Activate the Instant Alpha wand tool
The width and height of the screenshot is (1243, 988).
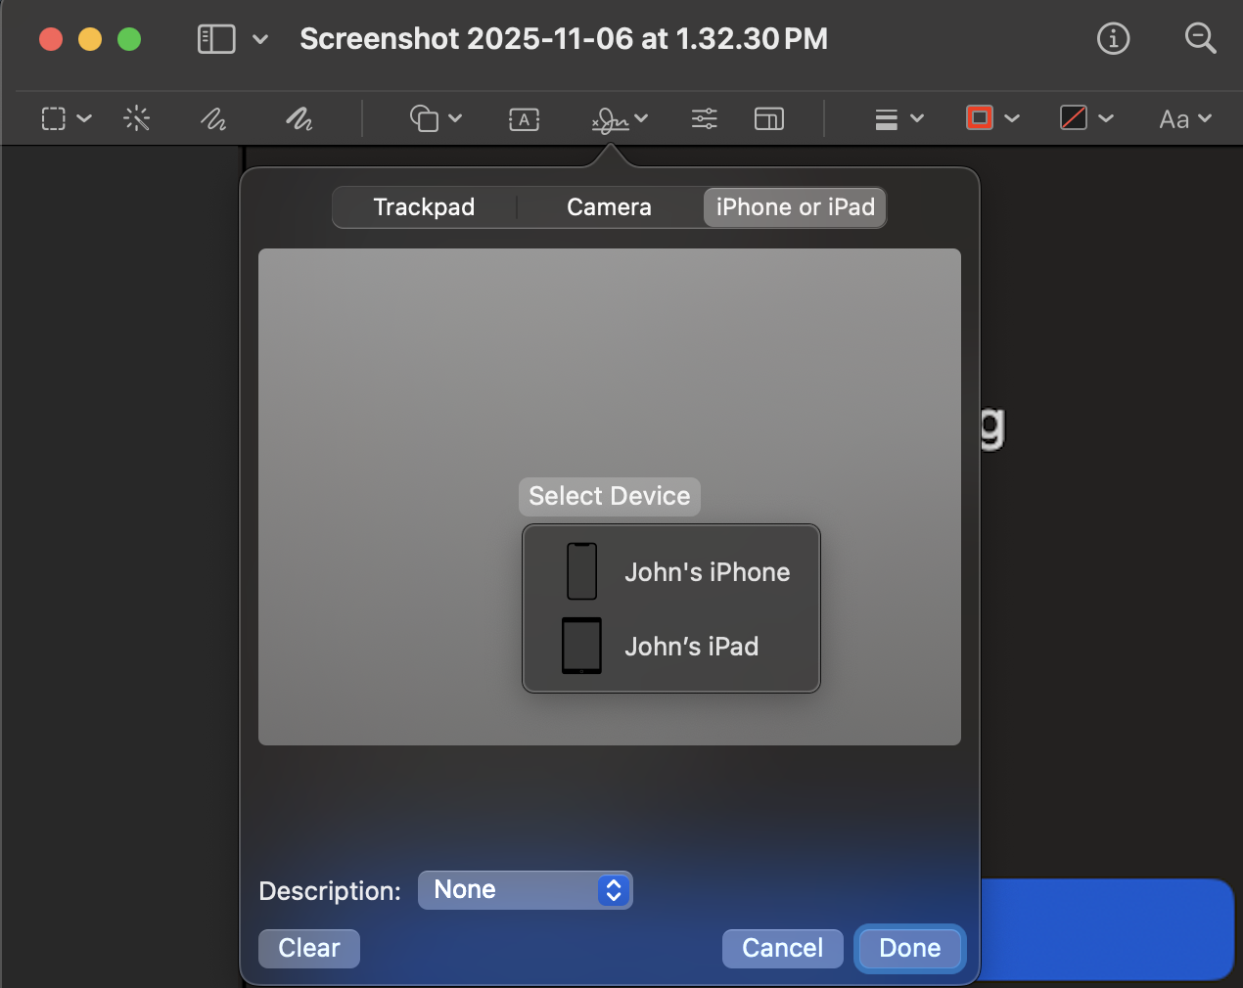click(x=137, y=119)
